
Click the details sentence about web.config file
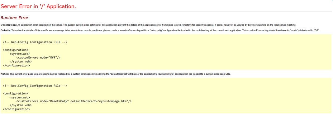click(165, 30)
